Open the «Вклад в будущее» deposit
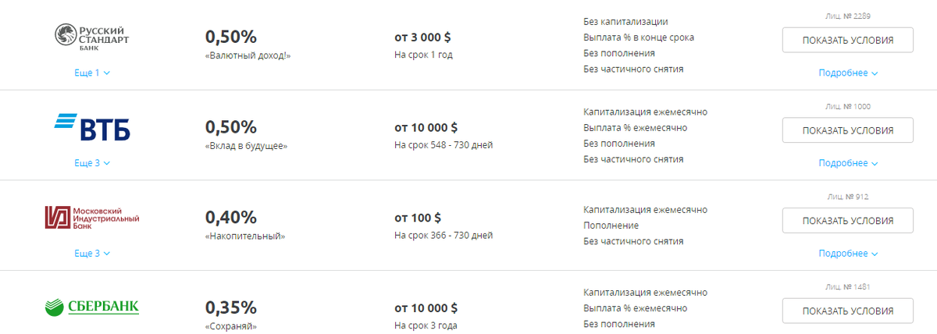937x334 pixels. [x=246, y=146]
